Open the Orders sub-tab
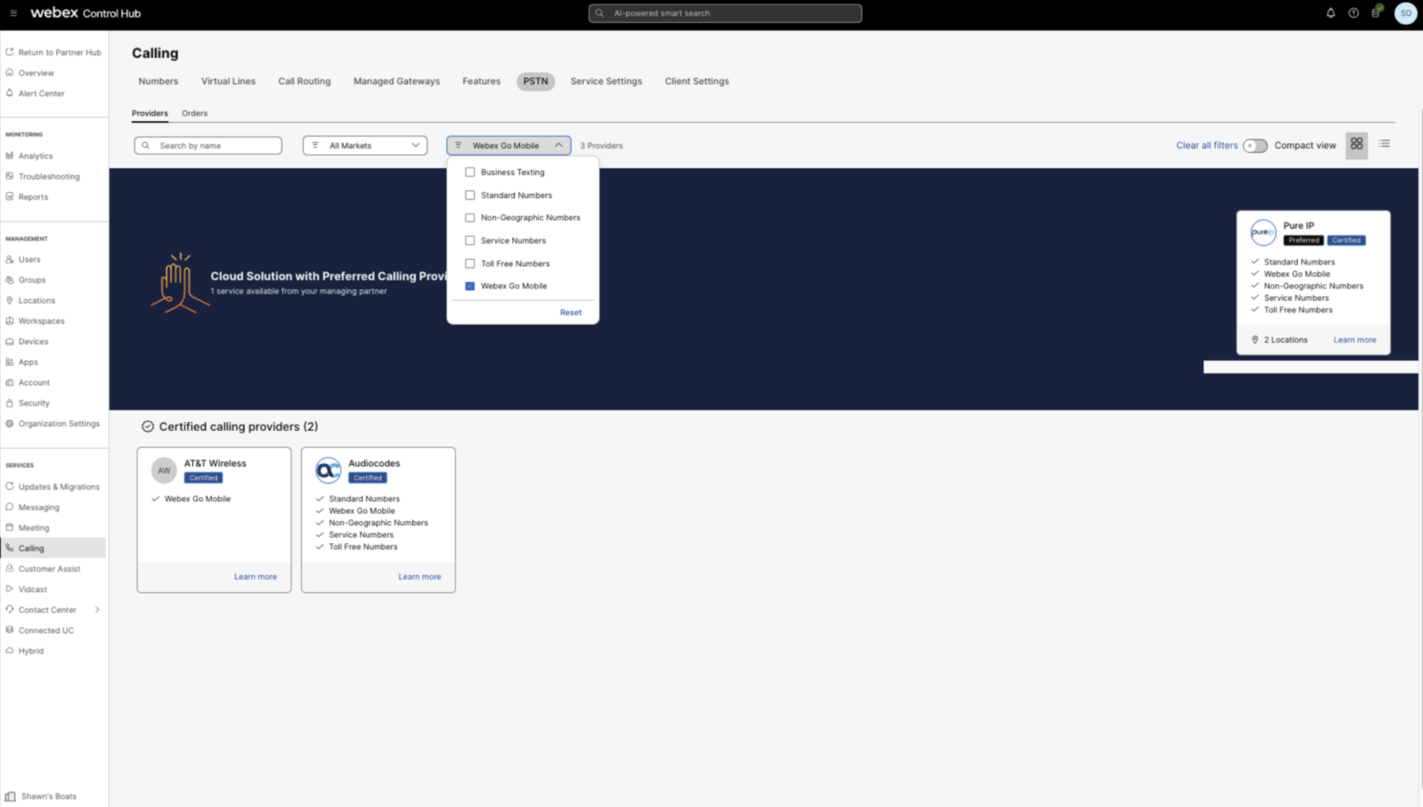Image resolution: width=1423 pixels, height=807 pixels. [194, 113]
